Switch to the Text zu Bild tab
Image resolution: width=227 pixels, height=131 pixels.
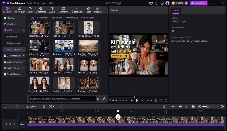coord(56,18)
